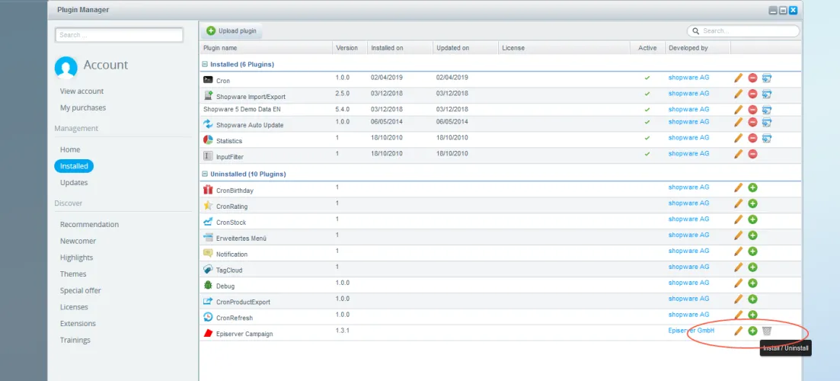Reinstall the Statistics plugin
840x381 pixels.
tap(767, 138)
